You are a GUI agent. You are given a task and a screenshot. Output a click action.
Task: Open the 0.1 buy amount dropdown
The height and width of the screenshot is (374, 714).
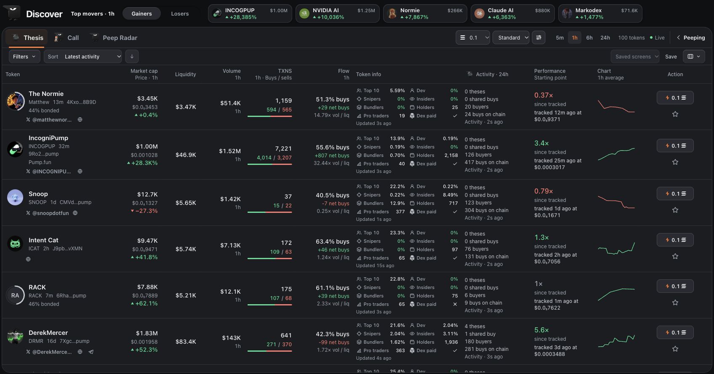(473, 37)
